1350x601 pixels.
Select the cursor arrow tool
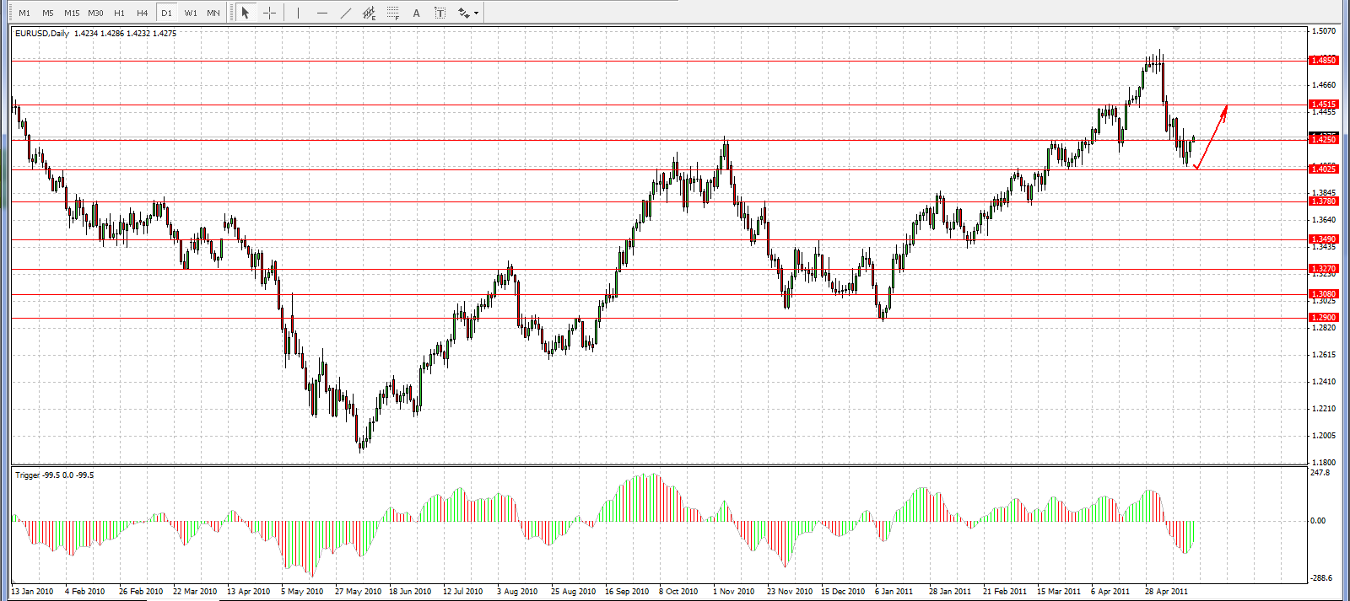[x=246, y=13]
